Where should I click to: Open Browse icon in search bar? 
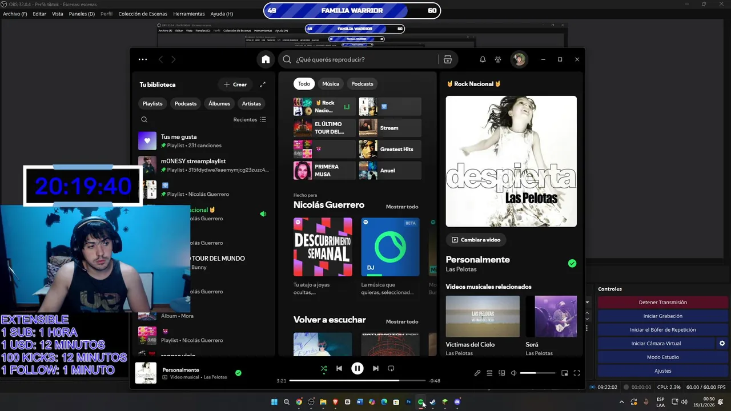tap(448, 59)
